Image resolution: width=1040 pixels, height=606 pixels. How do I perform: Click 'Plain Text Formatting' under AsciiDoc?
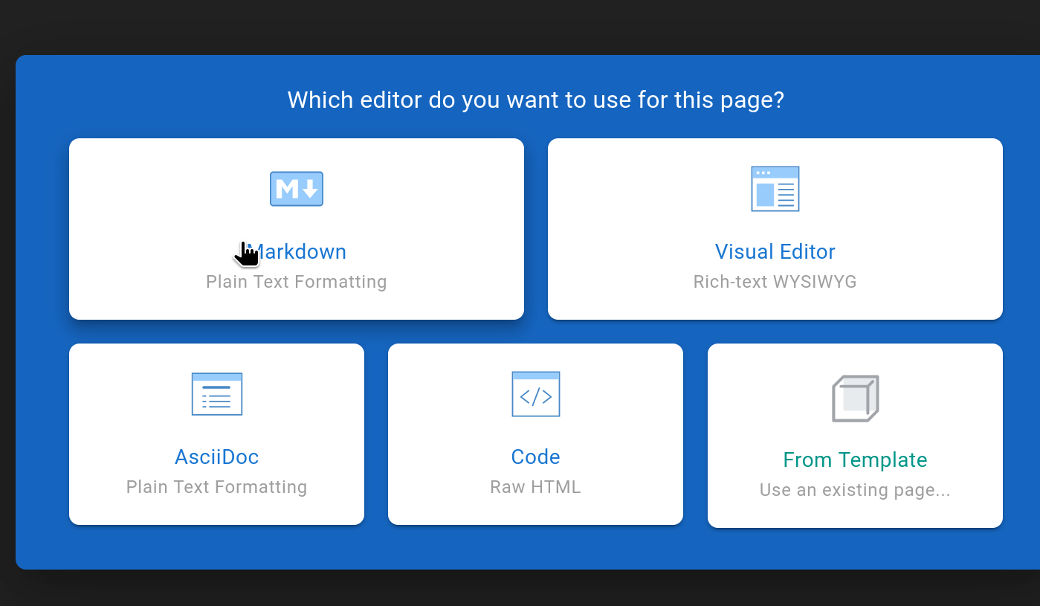point(217,487)
